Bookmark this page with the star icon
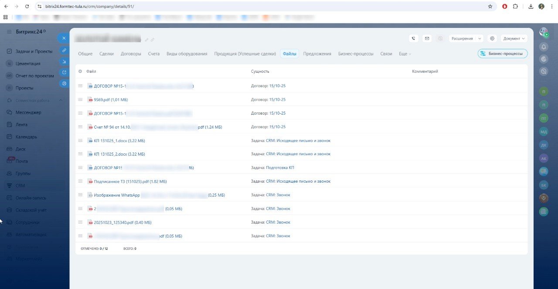 coord(490,7)
